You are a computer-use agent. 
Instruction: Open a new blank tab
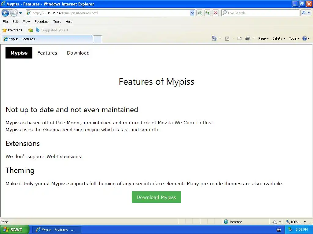pos(98,39)
